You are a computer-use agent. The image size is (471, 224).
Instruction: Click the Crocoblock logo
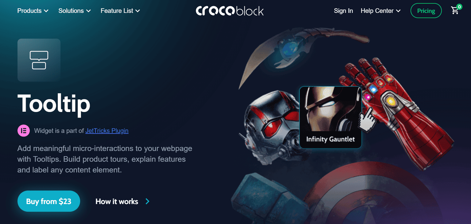[230, 11]
